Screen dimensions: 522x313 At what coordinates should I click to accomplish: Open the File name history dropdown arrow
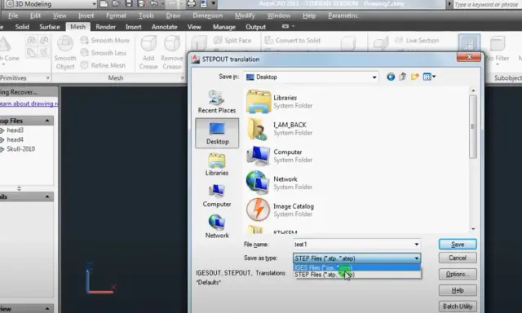[x=417, y=245]
